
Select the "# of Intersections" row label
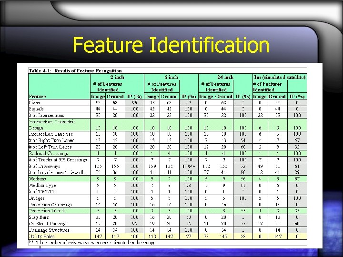(x=46, y=115)
